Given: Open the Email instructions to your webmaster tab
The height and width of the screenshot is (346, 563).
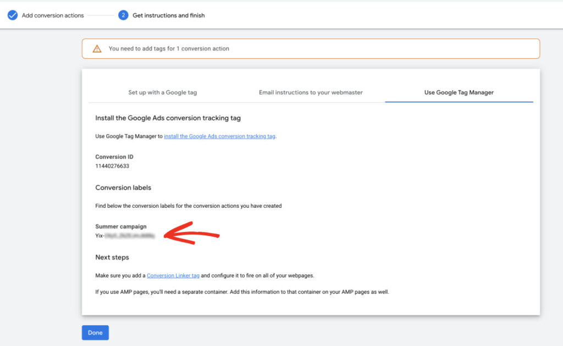Looking at the screenshot, I should (310, 93).
